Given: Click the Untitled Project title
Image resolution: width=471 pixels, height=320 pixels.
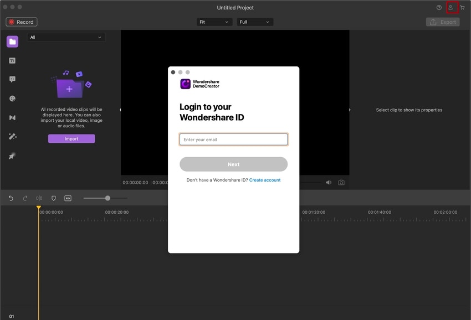Looking at the screenshot, I should click(235, 8).
